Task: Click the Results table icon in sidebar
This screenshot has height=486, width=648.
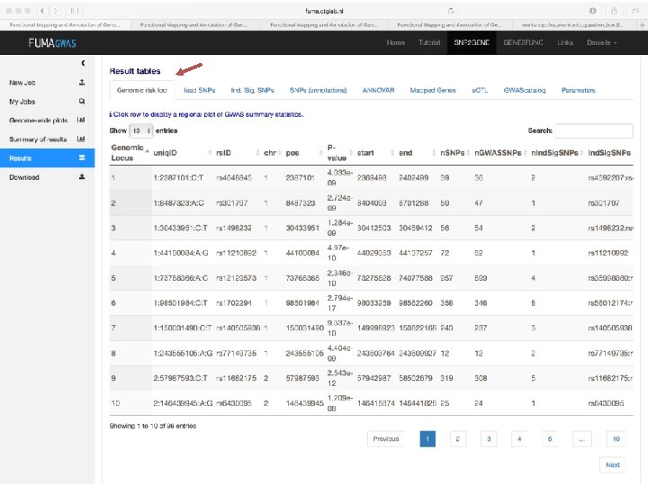Action: click(x=82, y=157)
